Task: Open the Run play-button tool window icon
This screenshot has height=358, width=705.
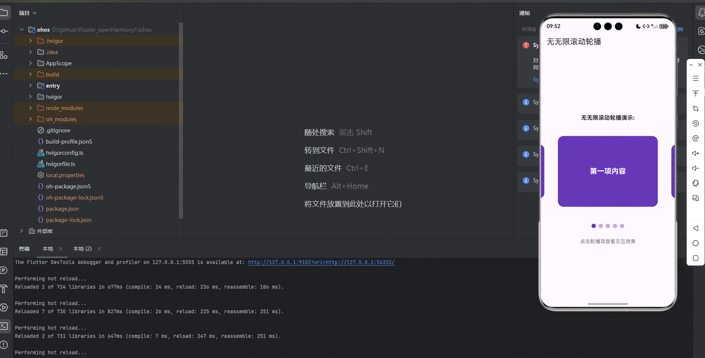Action: 4,308
